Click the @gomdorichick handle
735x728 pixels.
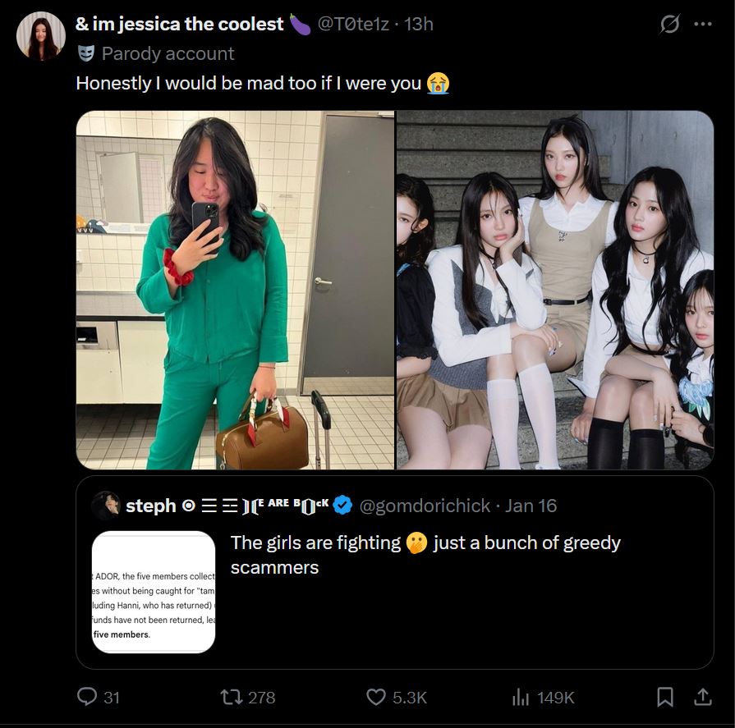[x=425, y=506]
